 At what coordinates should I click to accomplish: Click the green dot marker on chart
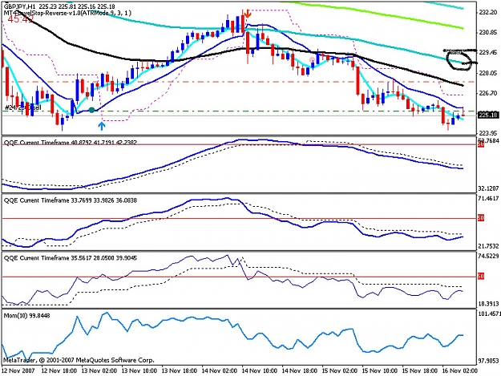coord(91,110)
